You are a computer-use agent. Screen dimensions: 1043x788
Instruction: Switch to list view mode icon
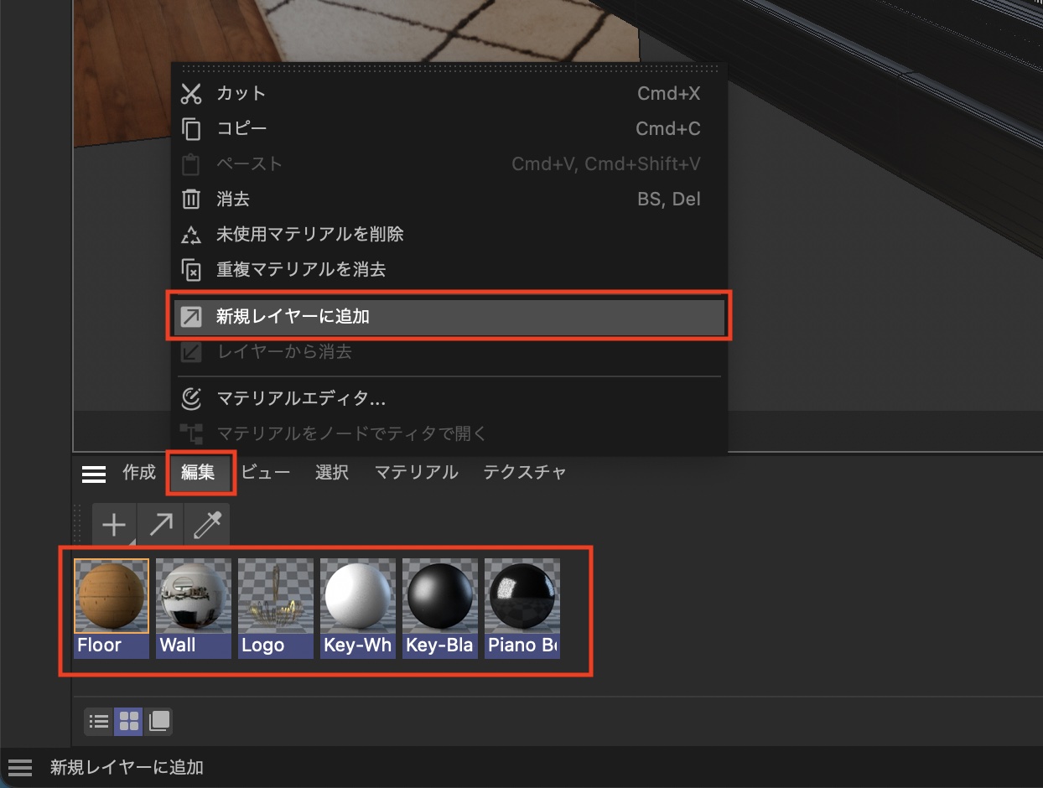tap(99, 721)
